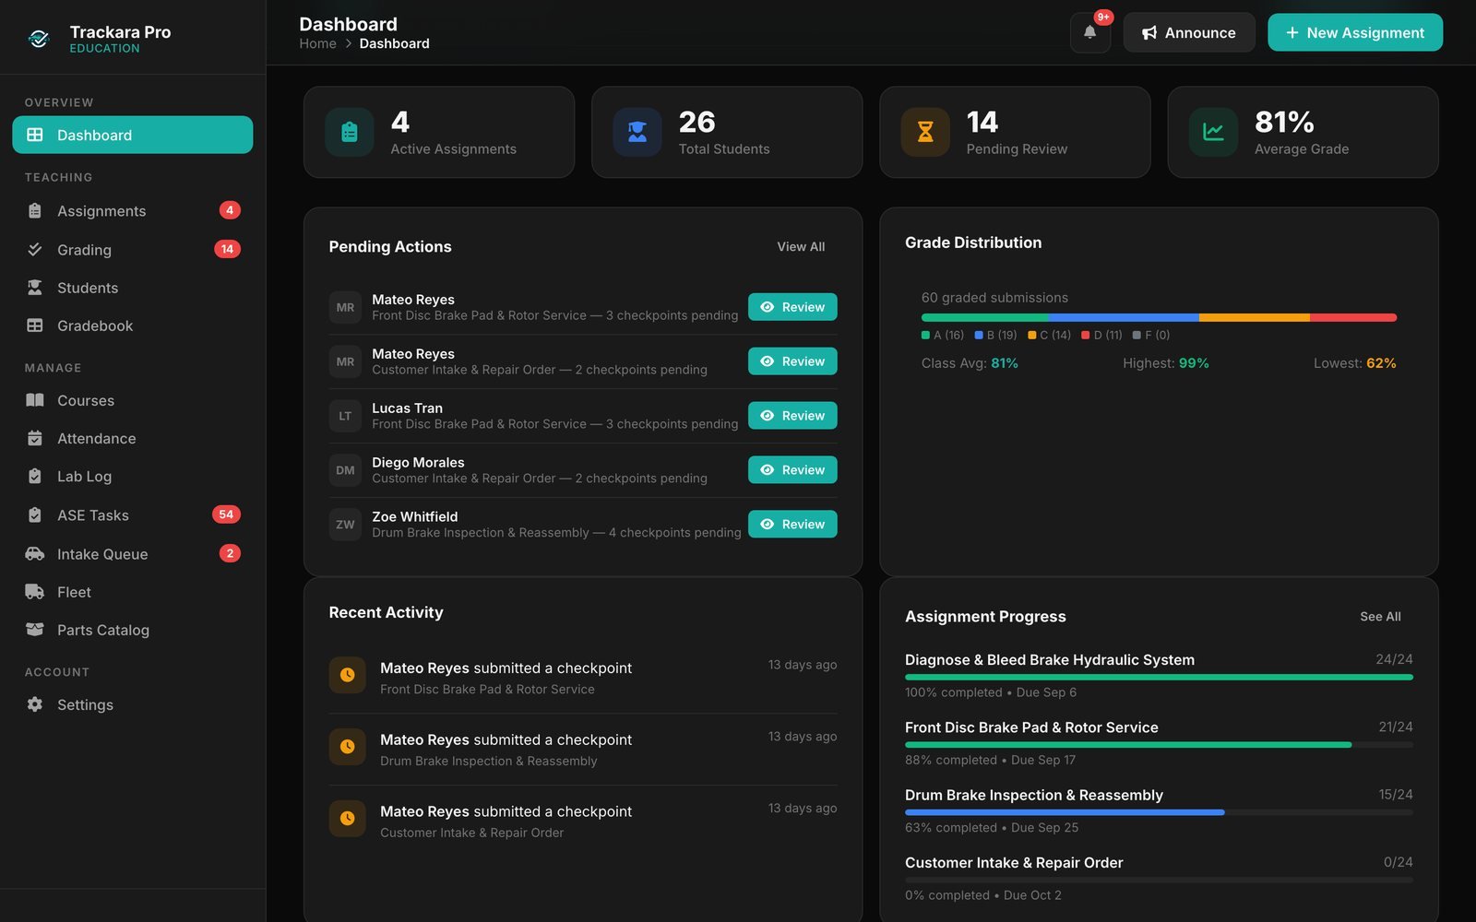Click the Total Students graduate icon
This screenshot has width=1476, height=922.
point(637,132)
